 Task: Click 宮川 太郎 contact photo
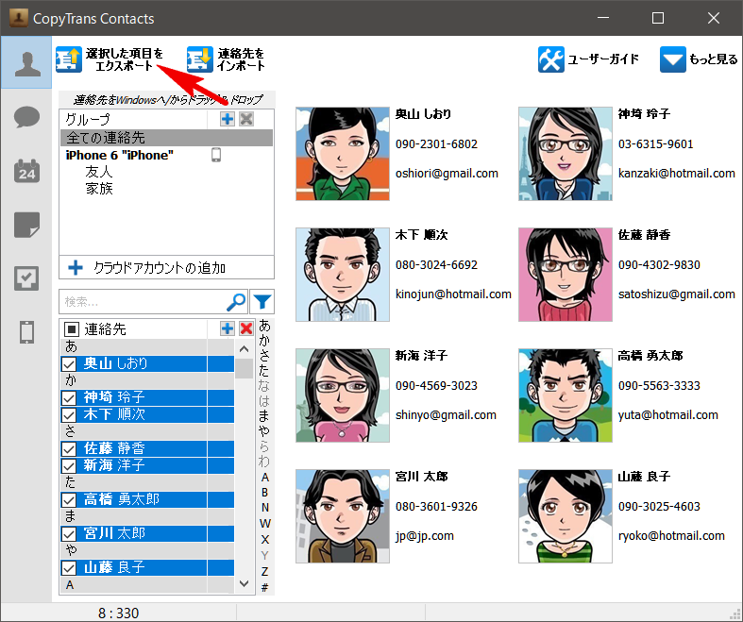[x=343, y=516]
